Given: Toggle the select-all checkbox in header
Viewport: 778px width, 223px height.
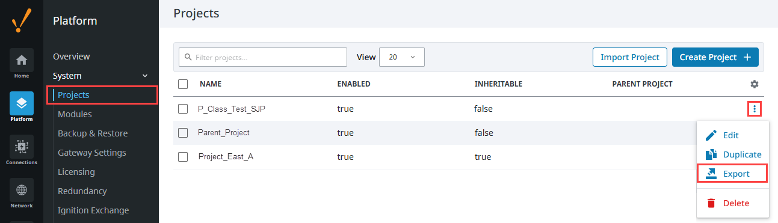Looking at the screenshot, I should coord(184,84).
